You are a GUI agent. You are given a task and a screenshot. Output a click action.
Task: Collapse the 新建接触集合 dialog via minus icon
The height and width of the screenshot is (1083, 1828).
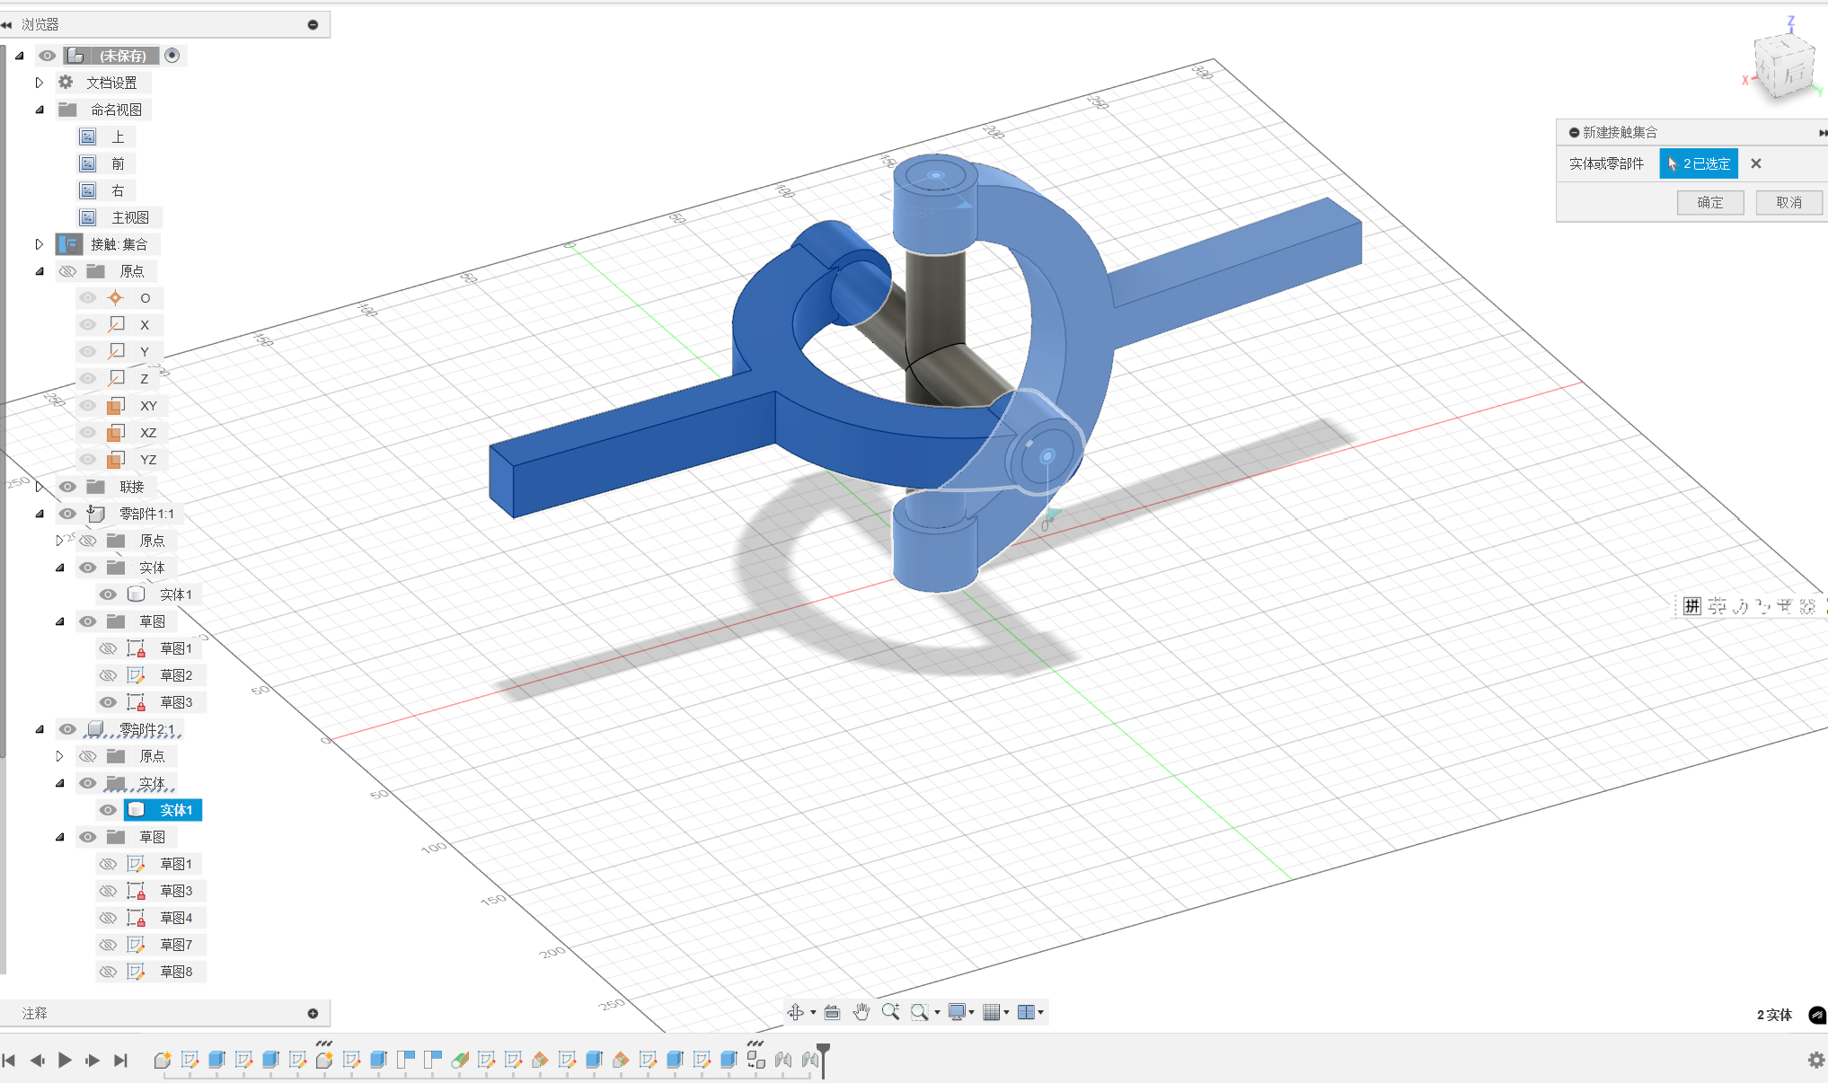1574,132
